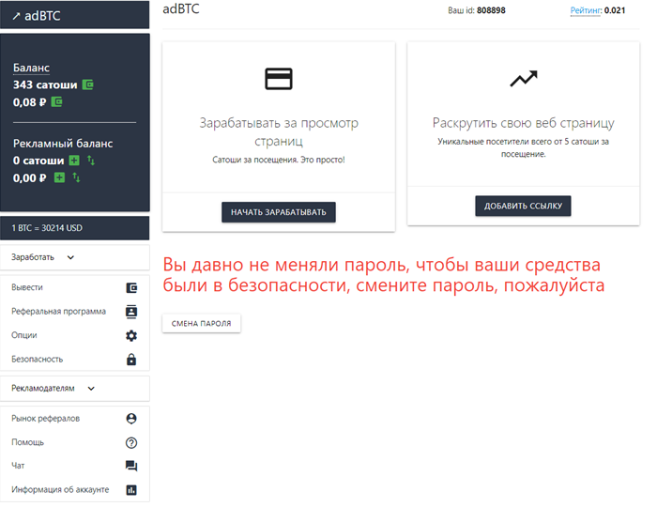
Task: Click the СМЕНА ПАРОЛЯ button
Action: tap(202, 324)
